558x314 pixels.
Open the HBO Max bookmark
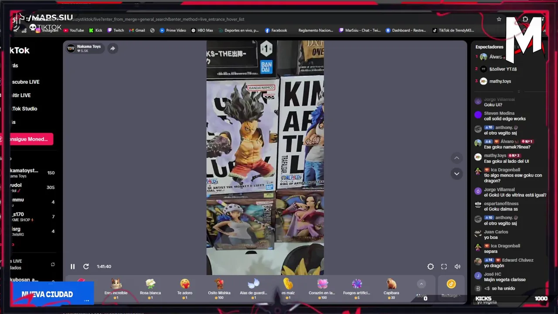pos(202,31)
